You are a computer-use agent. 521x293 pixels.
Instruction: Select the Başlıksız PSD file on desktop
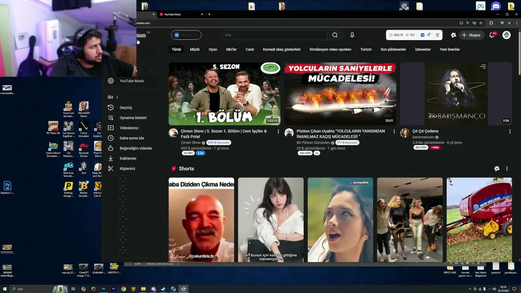click(7, 188)
